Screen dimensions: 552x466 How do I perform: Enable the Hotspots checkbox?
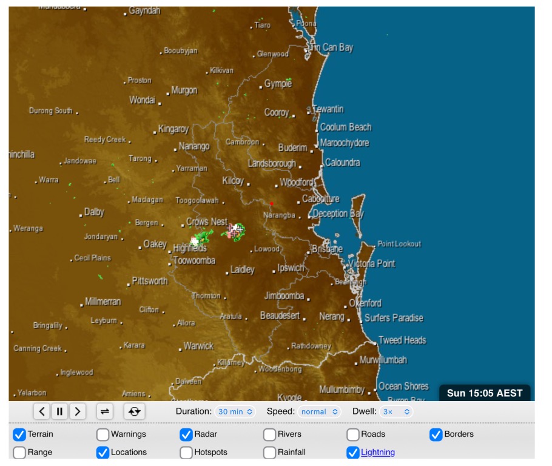186,453
